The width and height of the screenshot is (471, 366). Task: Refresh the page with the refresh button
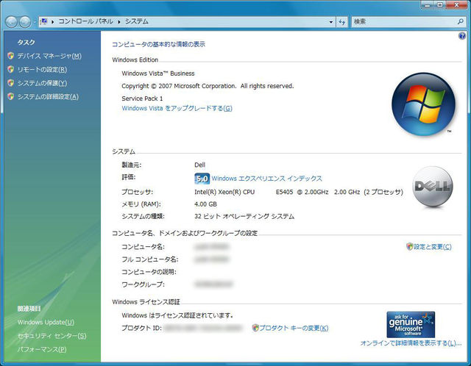pos(341,22)
